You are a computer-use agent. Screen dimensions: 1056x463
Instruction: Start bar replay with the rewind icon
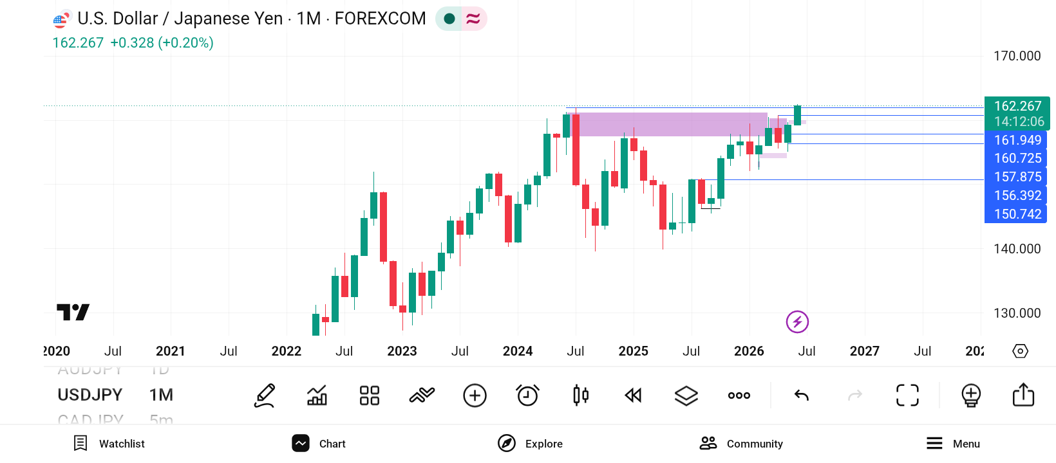[634, 395]
